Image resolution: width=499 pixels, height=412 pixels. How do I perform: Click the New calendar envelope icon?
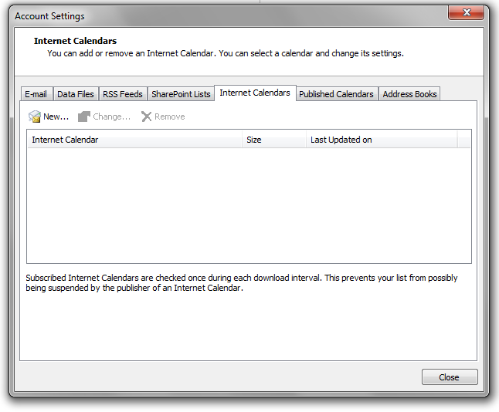[x=35, y=117]
